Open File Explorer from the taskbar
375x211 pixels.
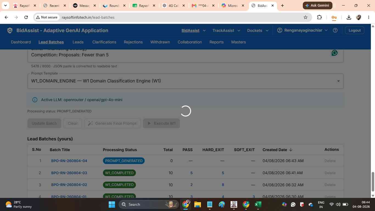(x=198, y=204)
